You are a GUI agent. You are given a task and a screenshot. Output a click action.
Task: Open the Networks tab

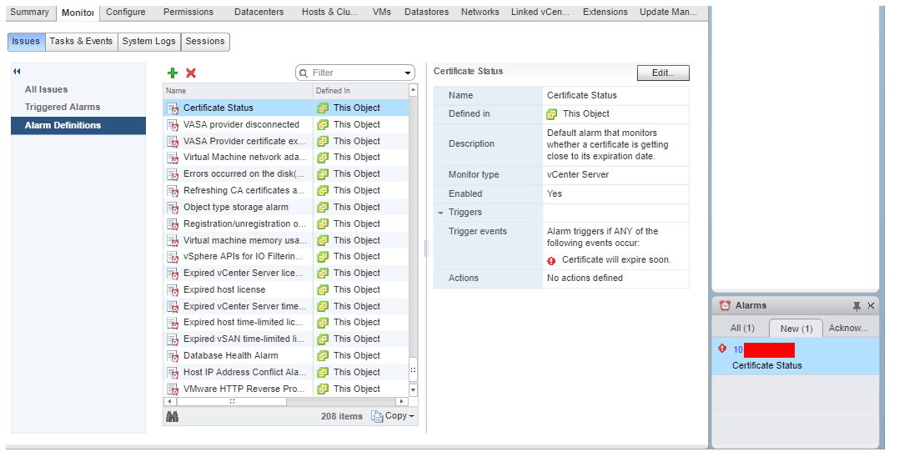(x=480, y=12)
